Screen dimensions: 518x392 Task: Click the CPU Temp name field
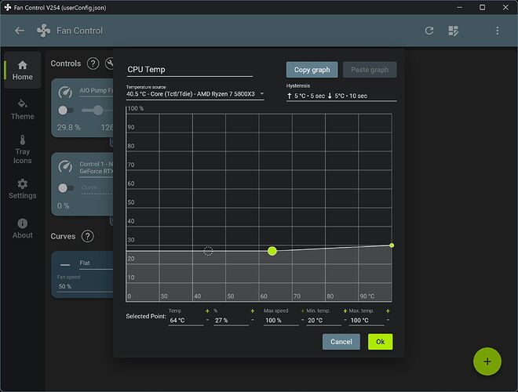tap(189, 70)
